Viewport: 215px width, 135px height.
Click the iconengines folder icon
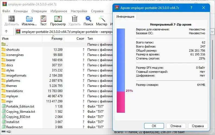[x=4, y=55]
